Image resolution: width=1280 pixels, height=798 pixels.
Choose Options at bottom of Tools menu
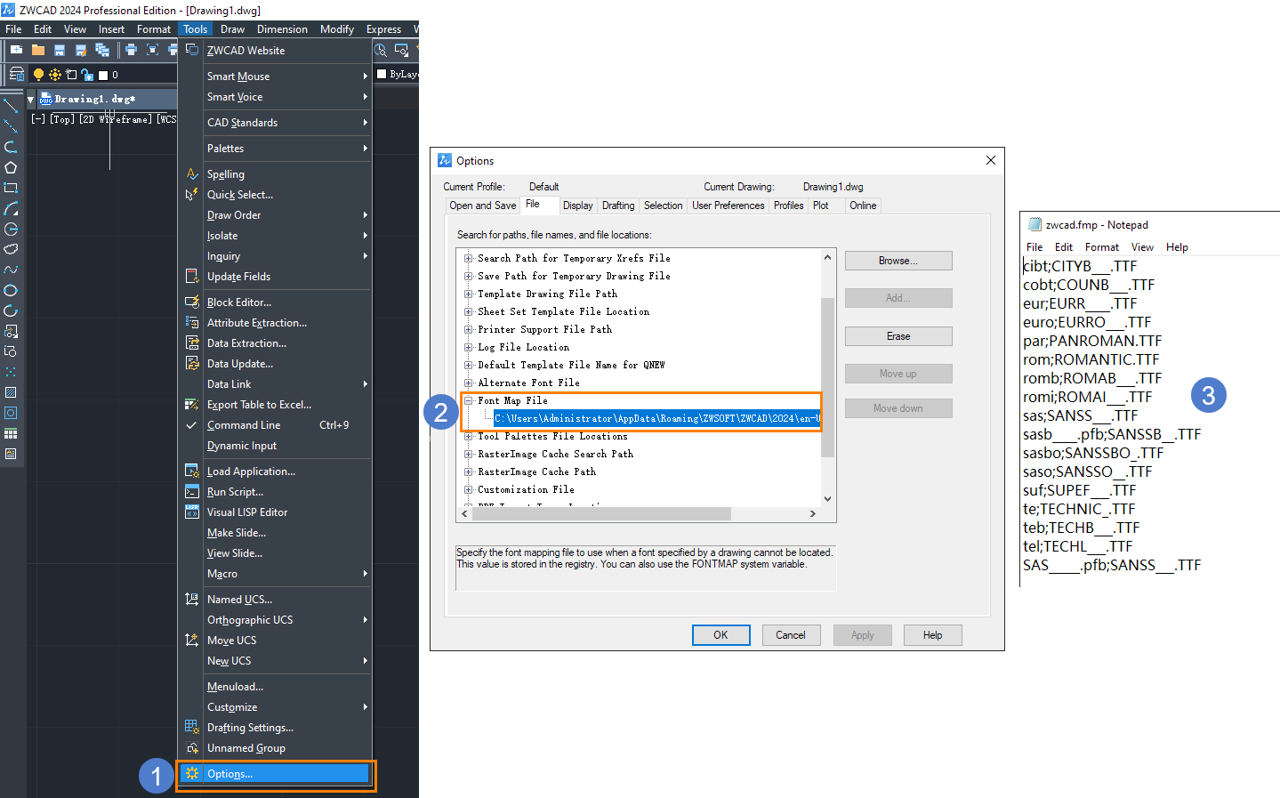point(275,774)
